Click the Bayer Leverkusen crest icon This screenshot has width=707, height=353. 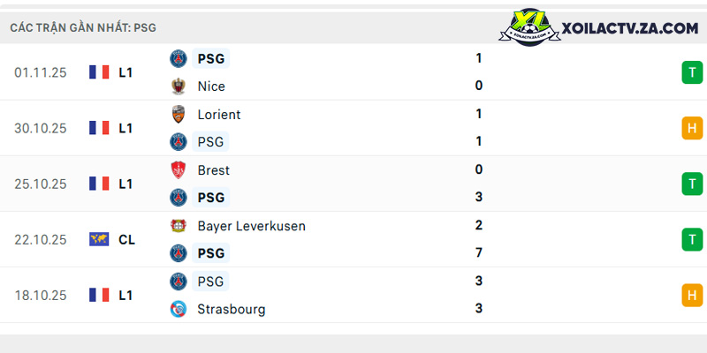179,226
